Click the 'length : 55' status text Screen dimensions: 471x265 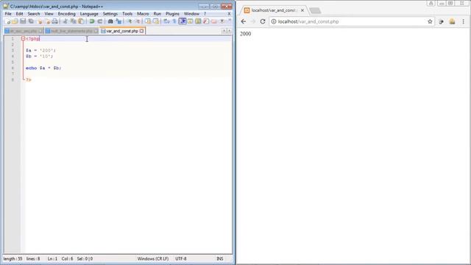(13, 258)
